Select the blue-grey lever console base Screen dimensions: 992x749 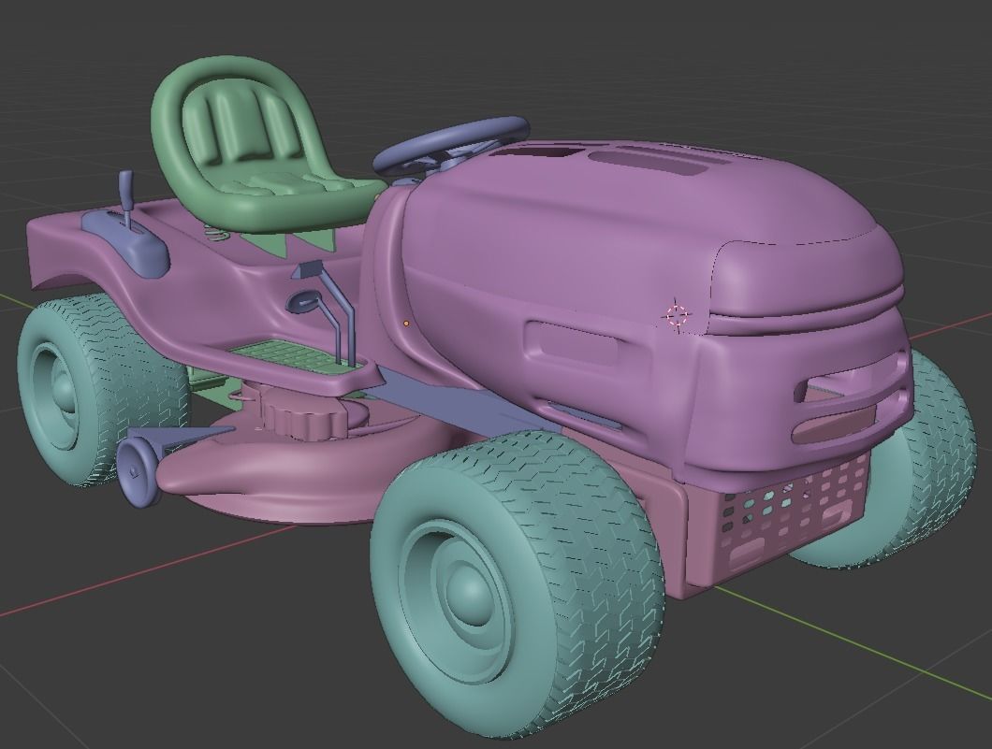tap(130, 245)
